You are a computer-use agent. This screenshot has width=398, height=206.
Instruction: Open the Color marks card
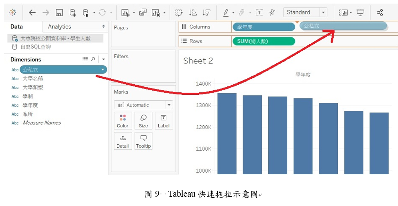(122, 120)
